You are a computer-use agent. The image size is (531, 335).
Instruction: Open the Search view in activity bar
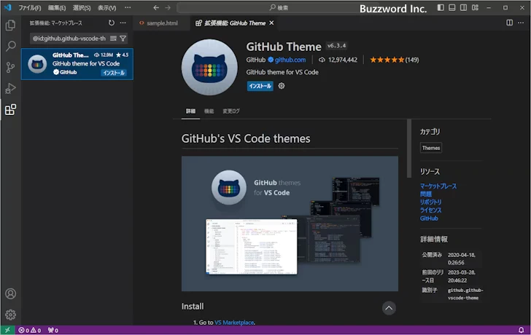click(x=10, y=46)
